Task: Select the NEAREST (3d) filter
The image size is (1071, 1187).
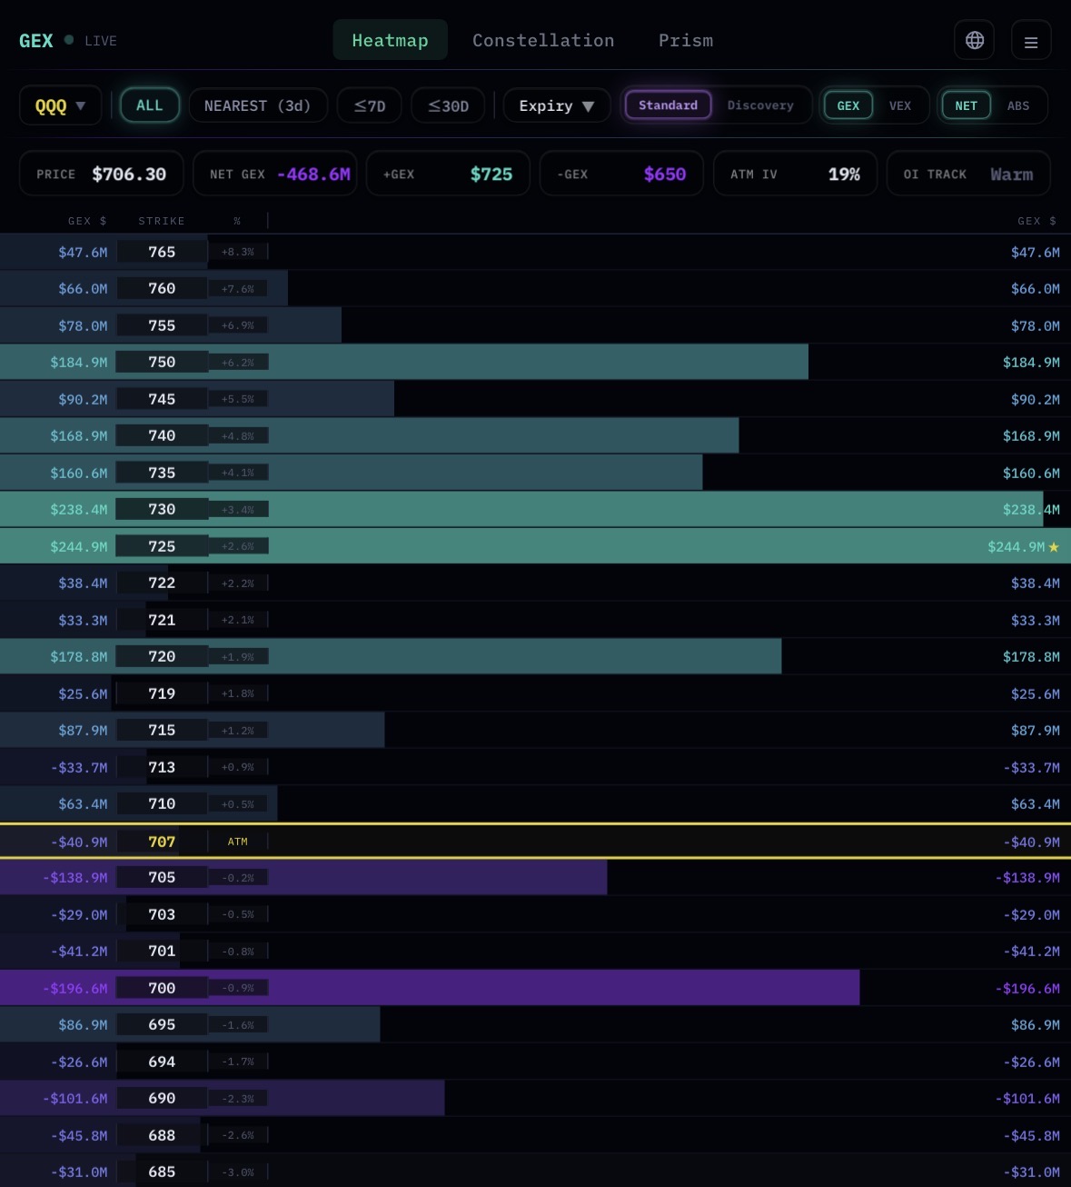Action: [258, 105]
